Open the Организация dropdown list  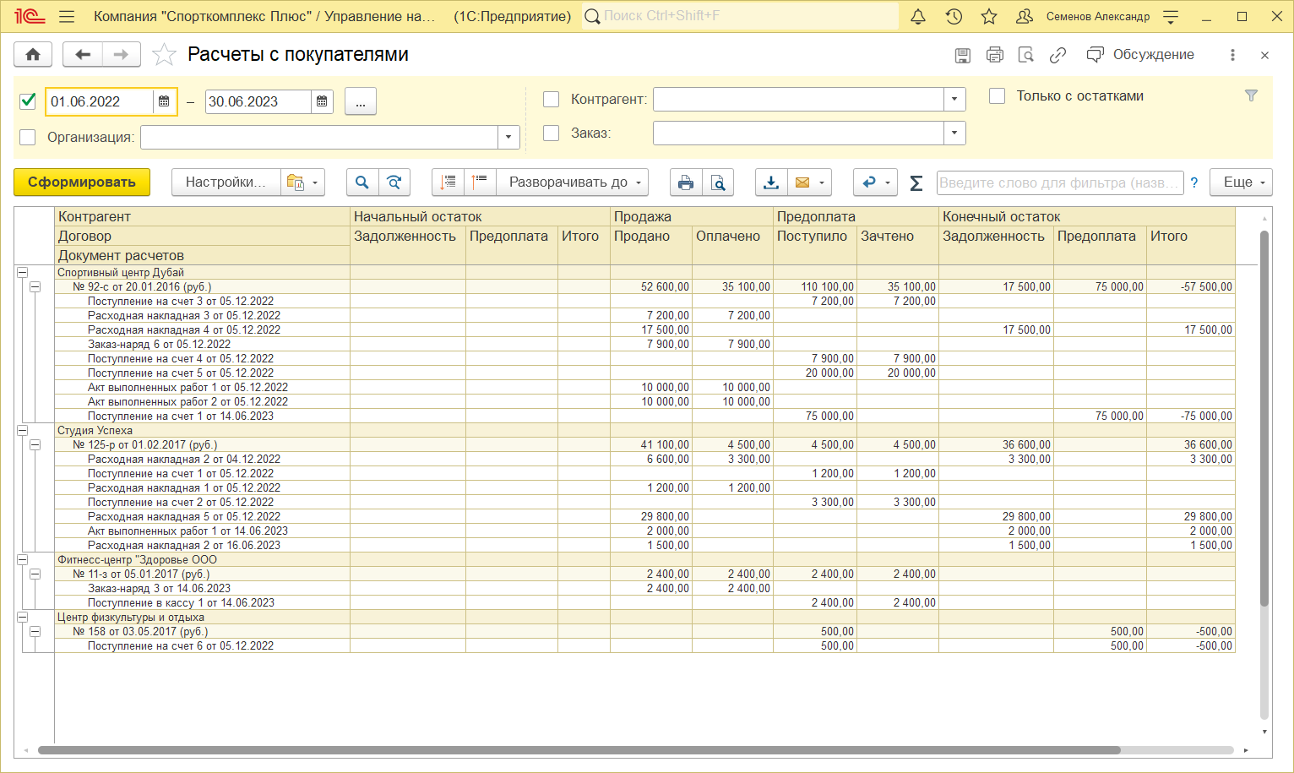pos(508,137)
